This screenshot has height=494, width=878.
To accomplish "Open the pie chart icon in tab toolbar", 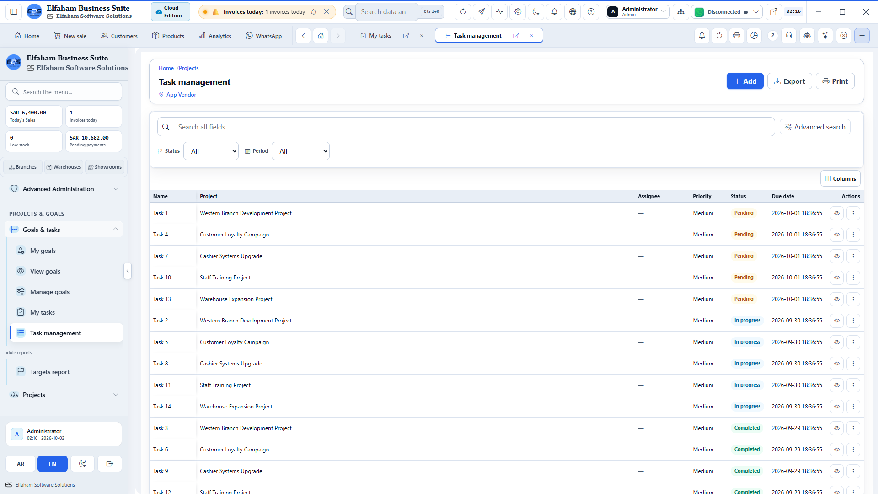I will 754,36.
